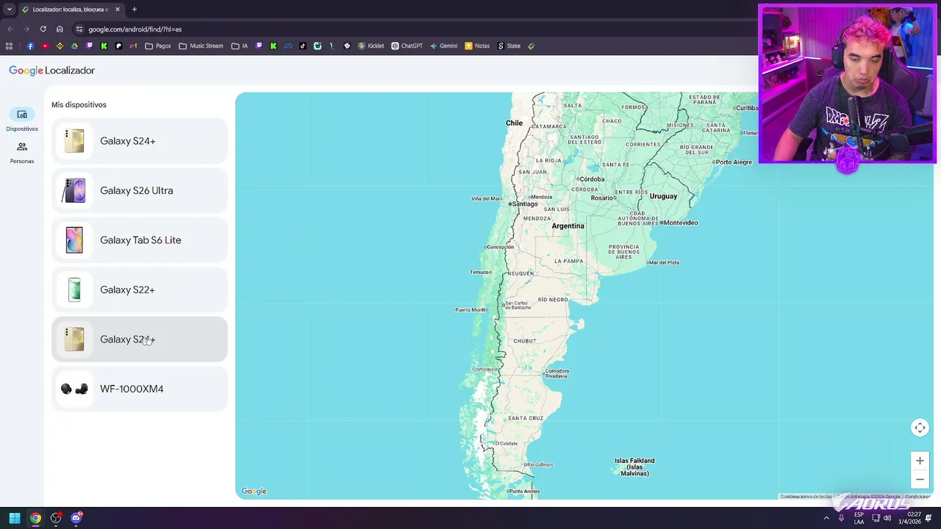Zoom in on the map
Viewport: 941px width, 529px height.
pos(920,461)
